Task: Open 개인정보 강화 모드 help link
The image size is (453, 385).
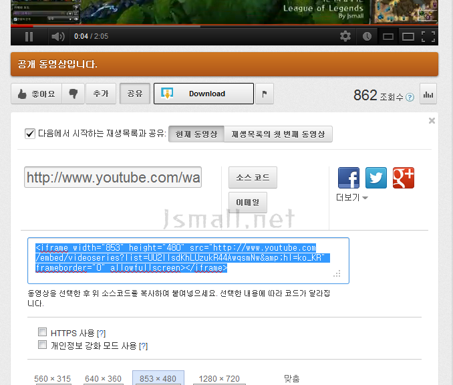Action: click(143, 346)
